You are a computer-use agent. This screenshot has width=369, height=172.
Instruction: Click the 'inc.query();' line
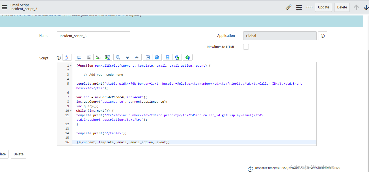pyautogui.click(x=87, y=106)
